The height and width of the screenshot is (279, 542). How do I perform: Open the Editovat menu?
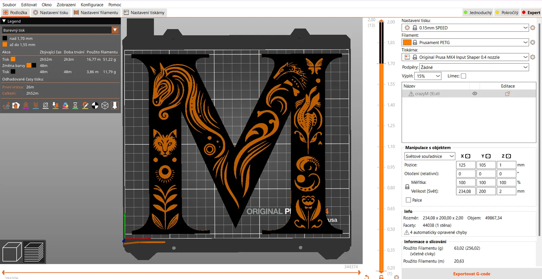tap(29, 5)
